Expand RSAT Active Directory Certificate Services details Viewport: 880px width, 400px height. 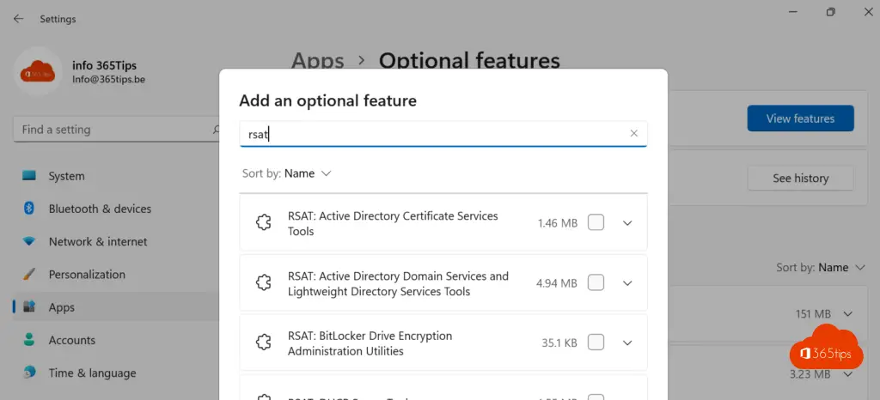tap(627, 223)
